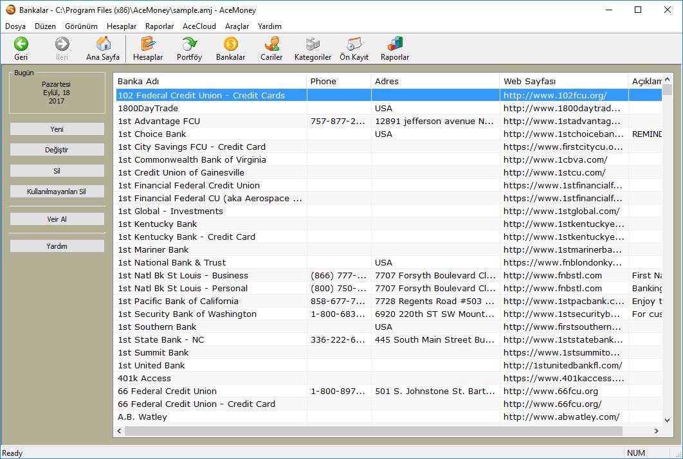Open the Yardım menu

[269, 26]
